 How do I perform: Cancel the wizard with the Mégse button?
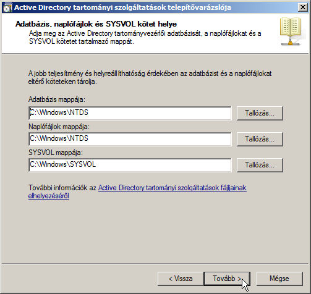click(x=279, y=279)
